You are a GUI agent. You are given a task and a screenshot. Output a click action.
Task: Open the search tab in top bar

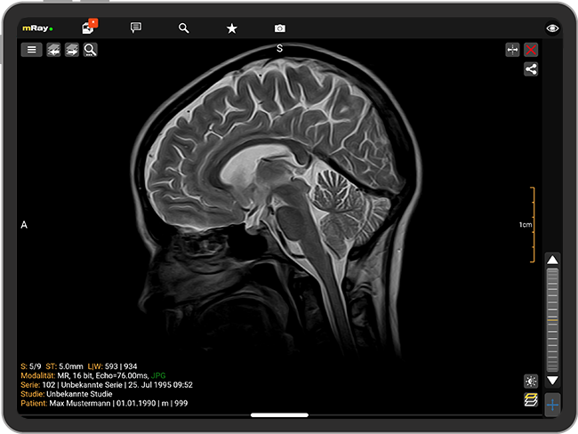pyautogui.click(x=184, y=28)
